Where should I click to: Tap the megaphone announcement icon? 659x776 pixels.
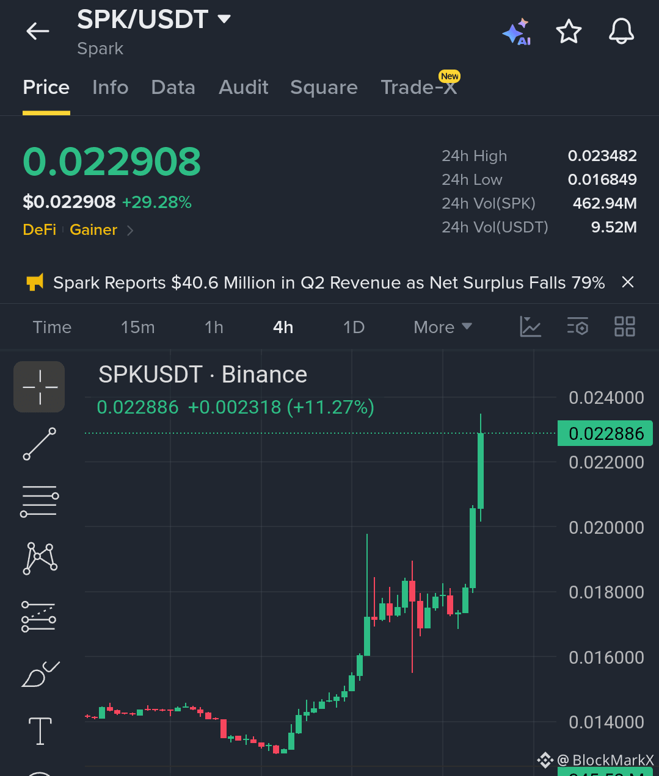35,282
